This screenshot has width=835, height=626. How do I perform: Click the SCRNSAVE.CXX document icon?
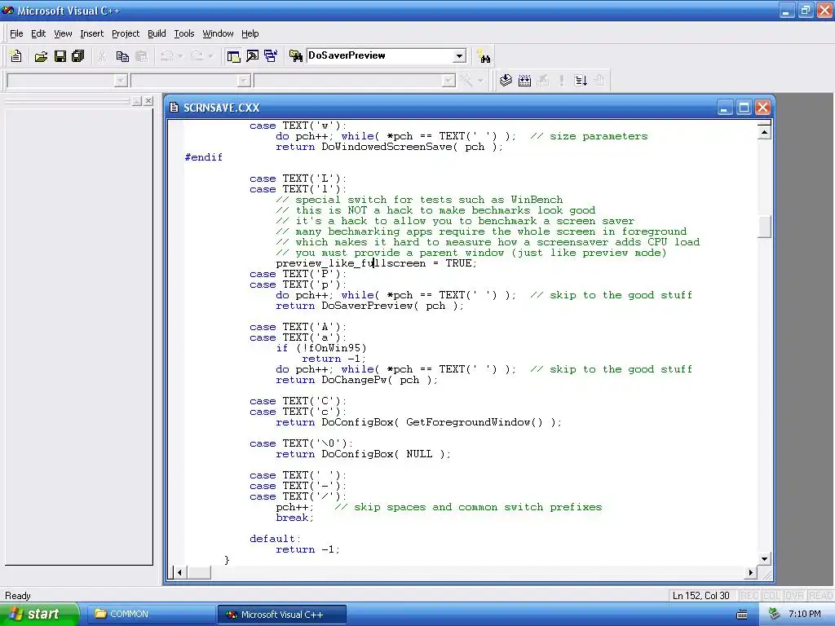click(174, 108)
